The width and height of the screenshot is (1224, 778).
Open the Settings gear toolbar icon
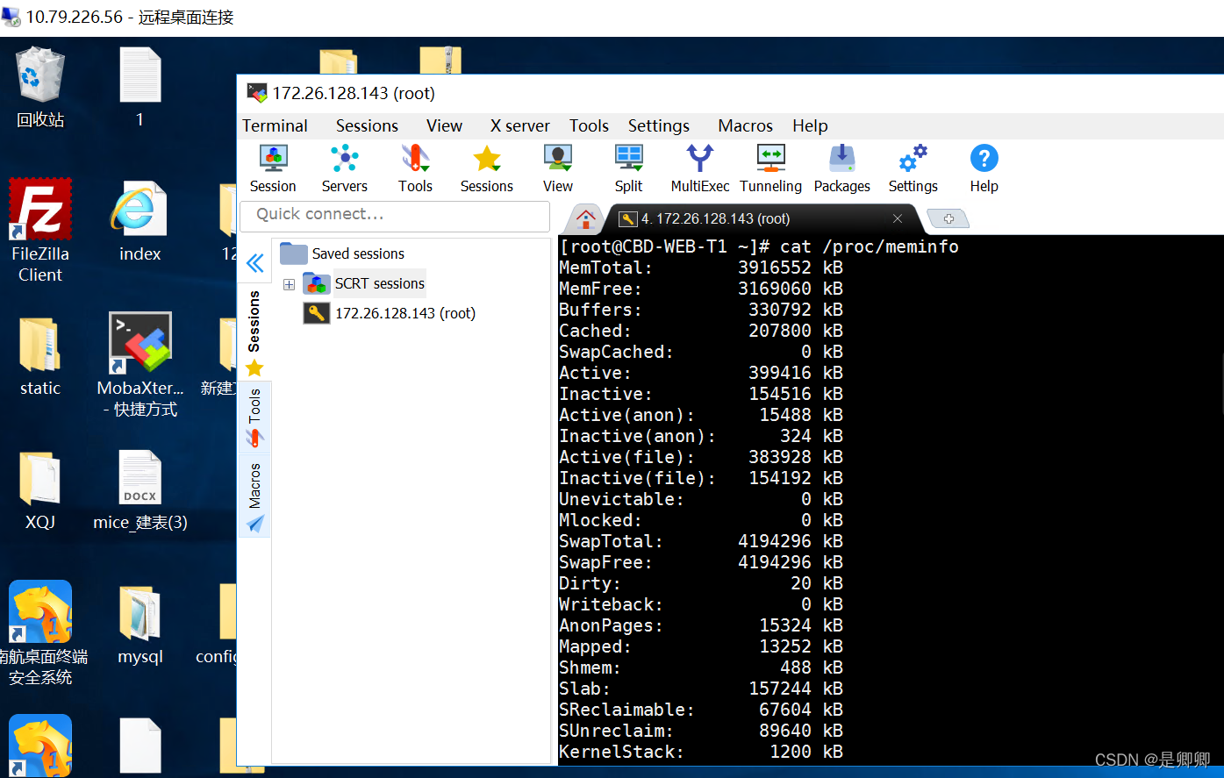tap(913, 168)
